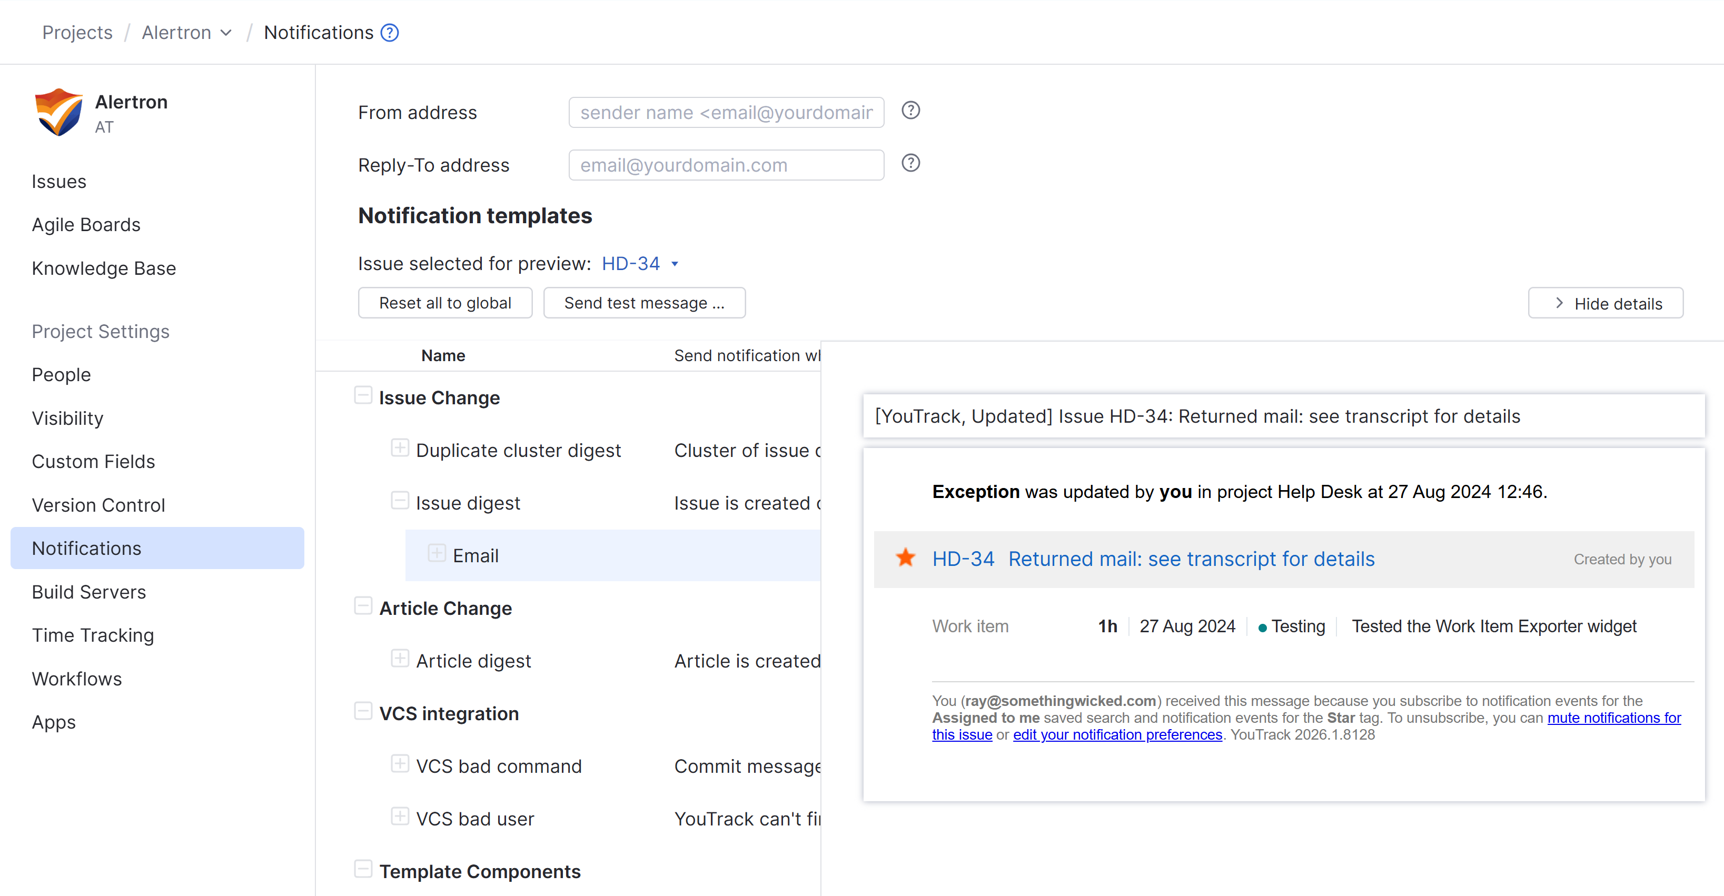Click the Reset all to global button
1724x896 pixels.
[x=444, y=303]
